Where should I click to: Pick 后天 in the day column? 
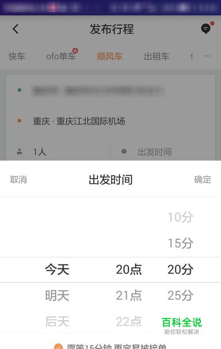[57, 322]
